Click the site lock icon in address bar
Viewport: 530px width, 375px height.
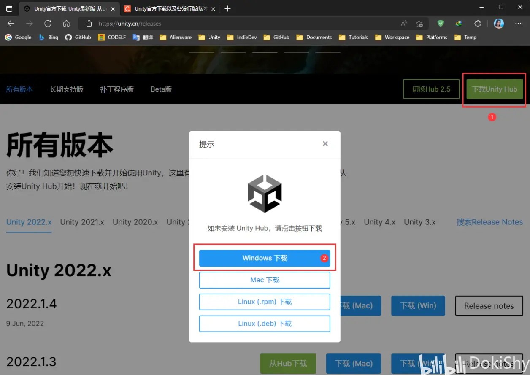pos(89,24)
